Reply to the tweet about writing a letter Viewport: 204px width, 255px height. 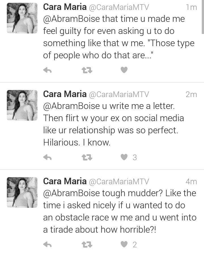pos(47,157)
